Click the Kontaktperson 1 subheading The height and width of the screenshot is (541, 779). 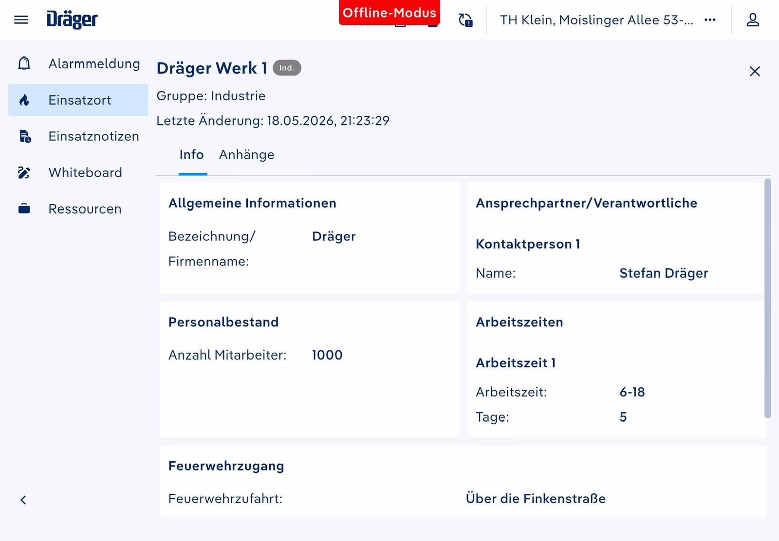click(x=528, y=244)
